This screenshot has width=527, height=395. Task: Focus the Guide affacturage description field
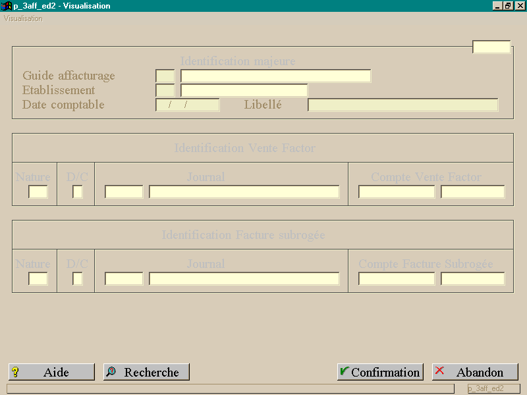(x=275, y=76)
